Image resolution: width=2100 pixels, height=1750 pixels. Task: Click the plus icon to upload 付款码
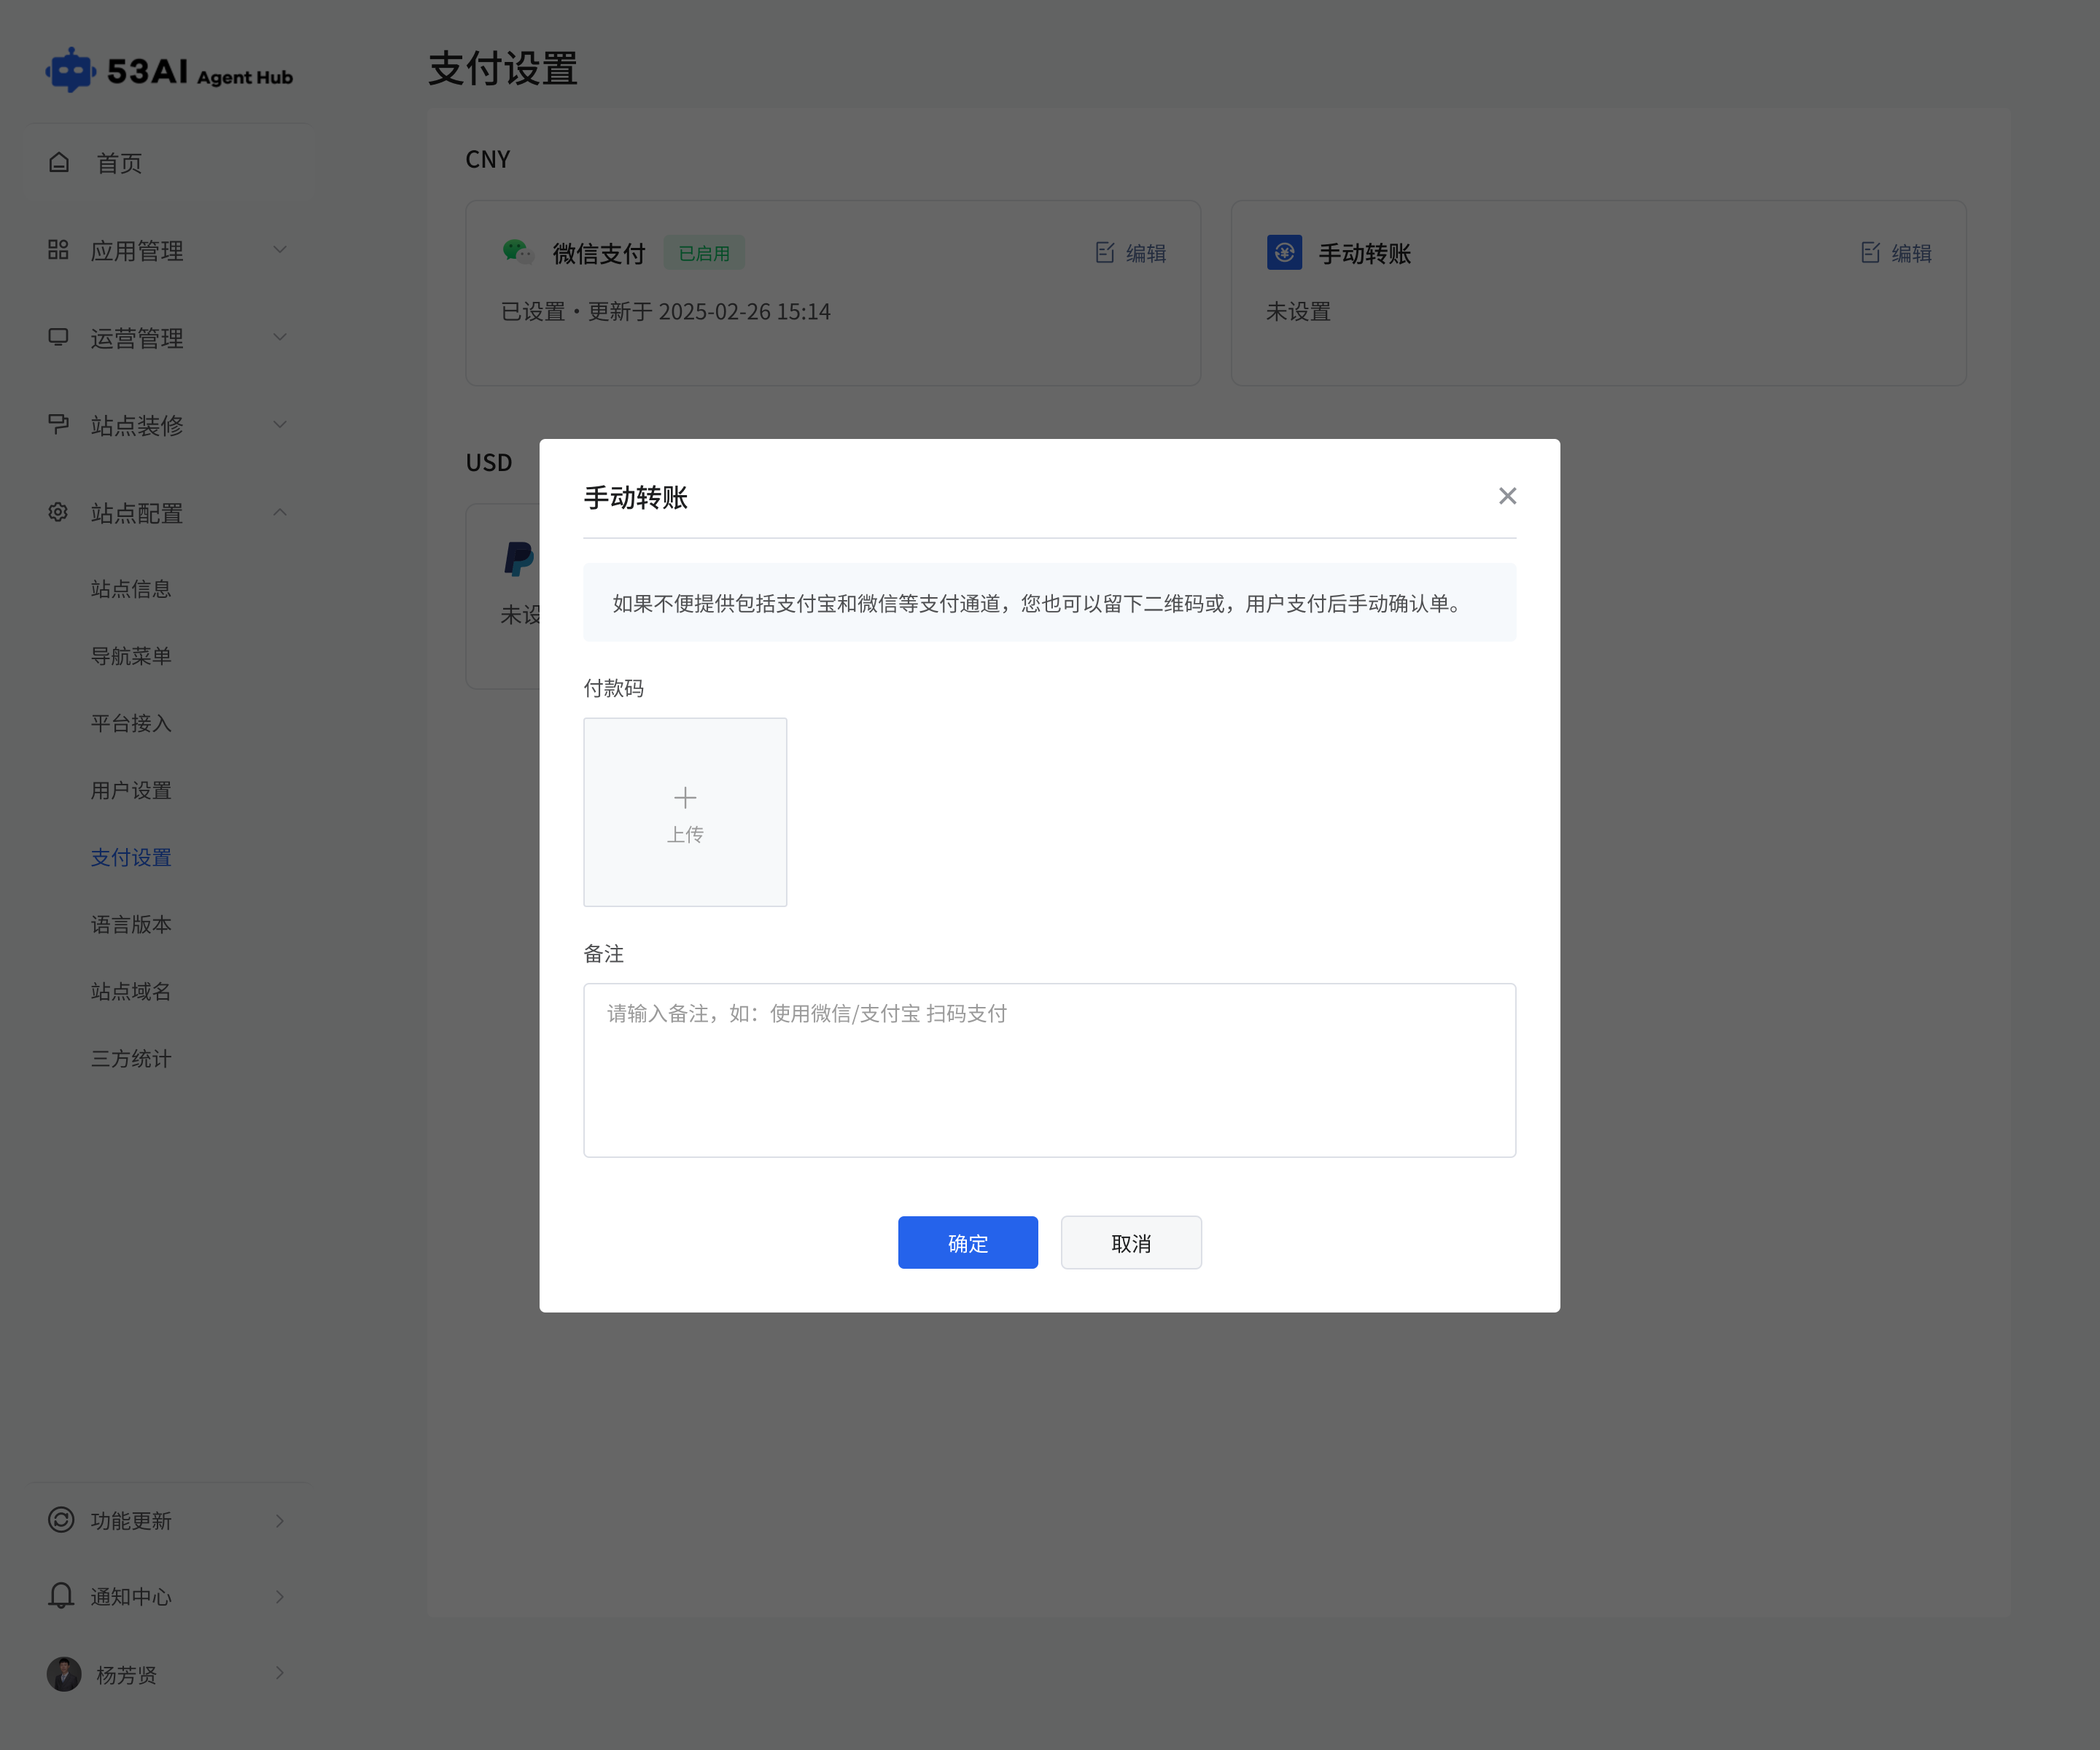click(685, 797)
